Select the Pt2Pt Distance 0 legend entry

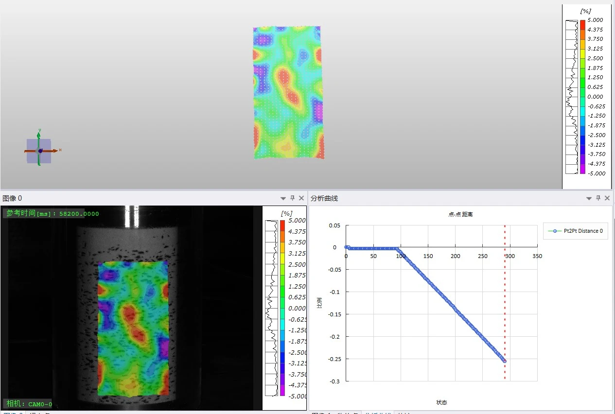tap(575, 231)
